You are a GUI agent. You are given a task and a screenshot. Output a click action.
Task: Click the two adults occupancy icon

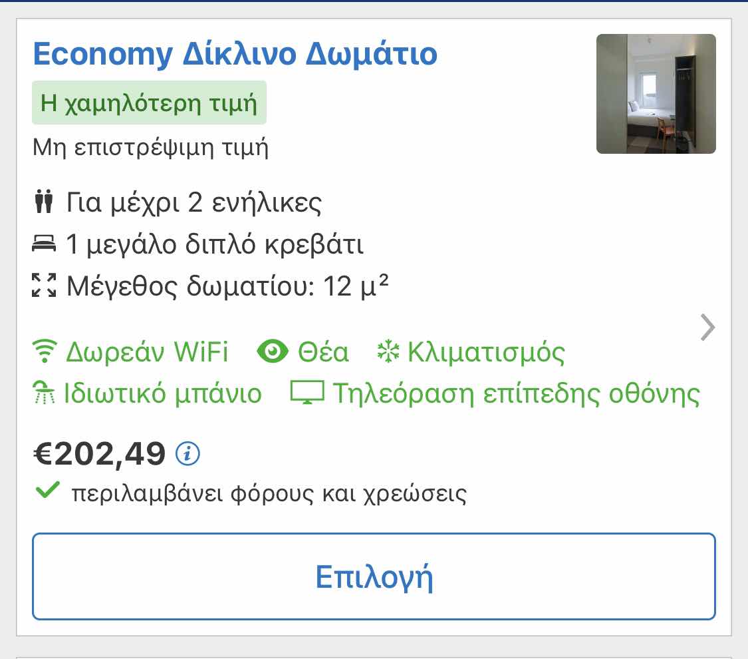point(44,201)
